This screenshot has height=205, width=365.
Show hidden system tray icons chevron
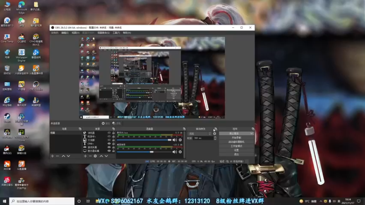[321, 201]
